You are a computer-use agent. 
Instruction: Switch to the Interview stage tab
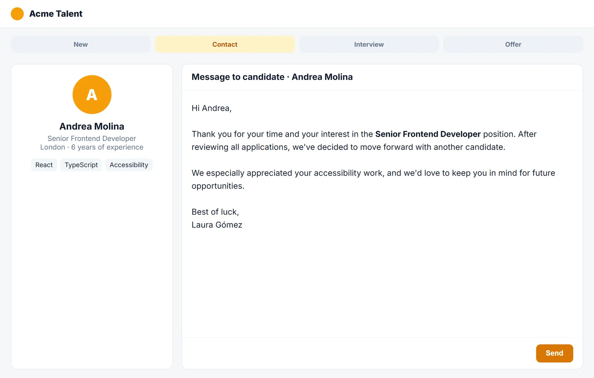click(x=369, y=44)
